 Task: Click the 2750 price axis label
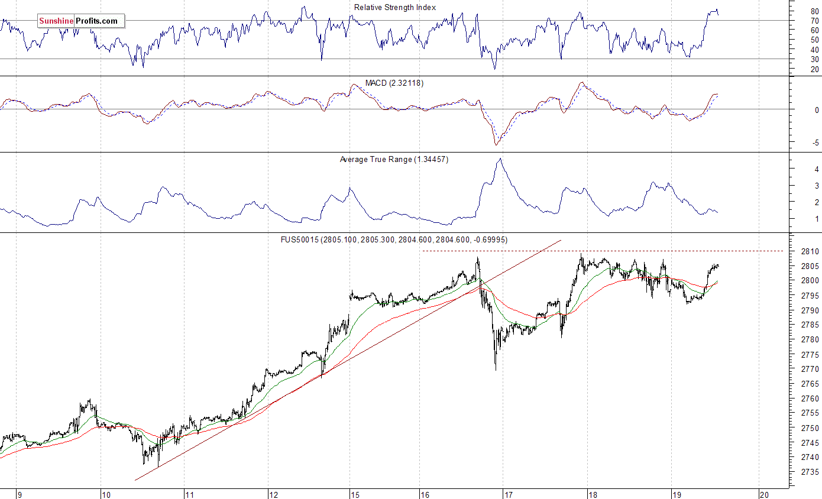click(x=811, y=428)
